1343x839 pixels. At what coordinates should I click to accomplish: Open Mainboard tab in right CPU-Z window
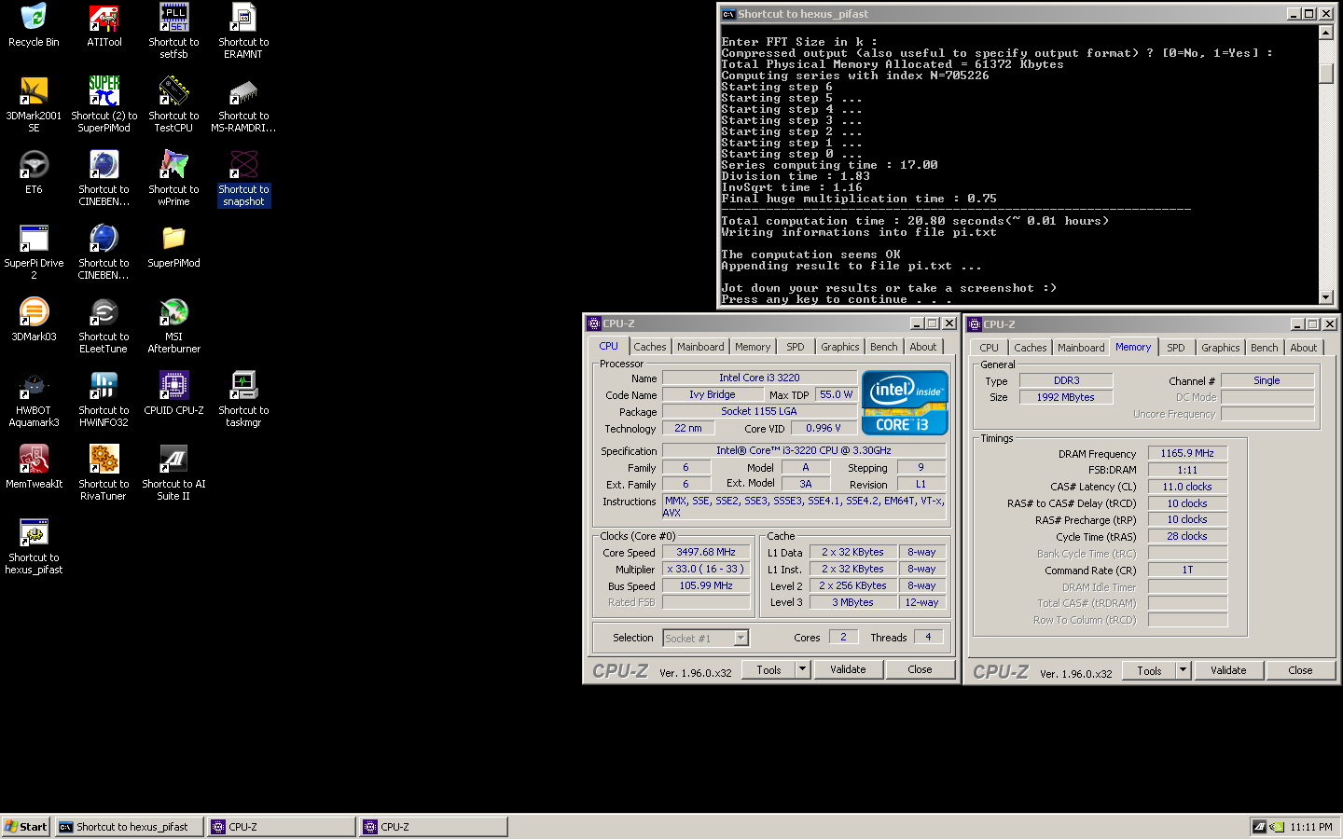tap(1081, 348)
